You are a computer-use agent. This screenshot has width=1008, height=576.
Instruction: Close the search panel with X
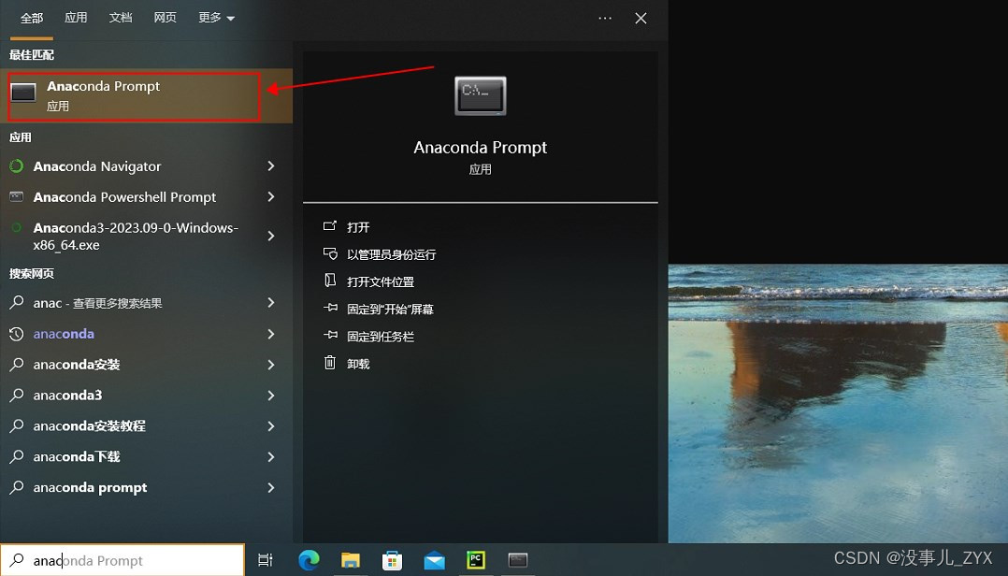pos(641,18)
